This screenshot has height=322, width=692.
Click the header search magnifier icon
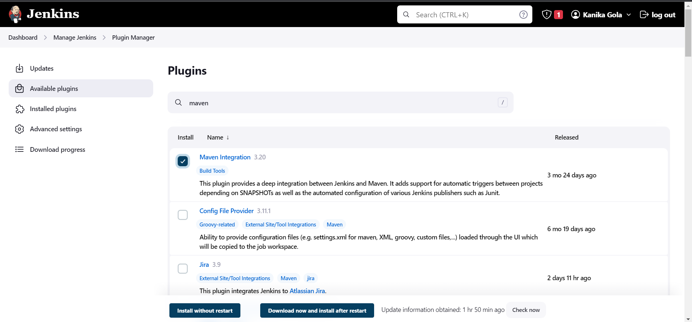point(406,14)
